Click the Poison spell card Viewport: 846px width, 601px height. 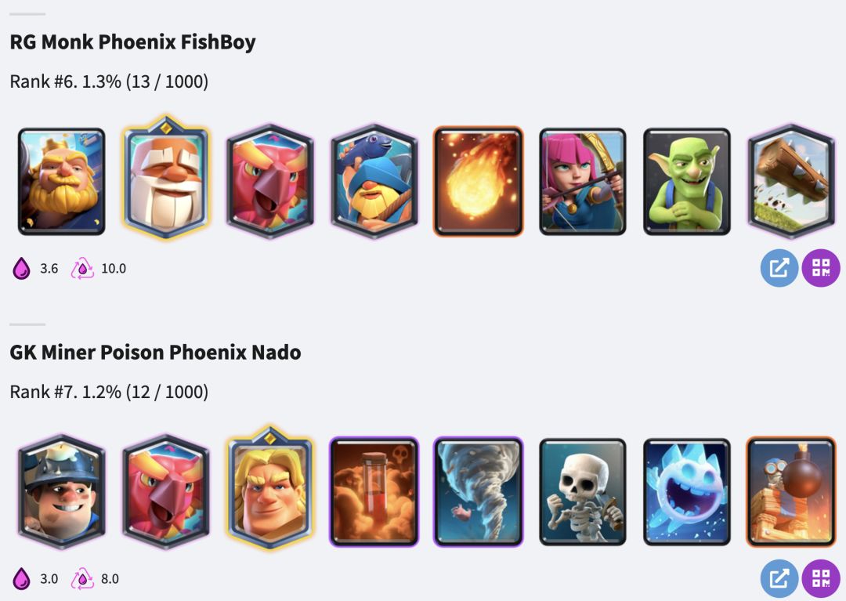374,491
